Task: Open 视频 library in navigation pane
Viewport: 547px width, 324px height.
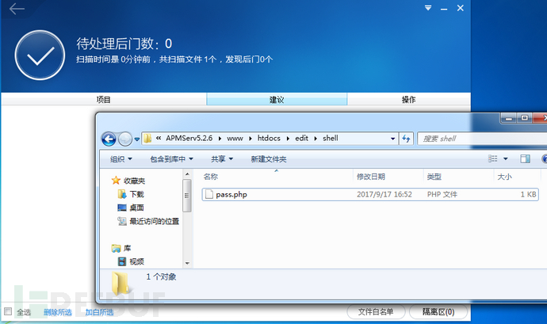Action: [136, 261]
